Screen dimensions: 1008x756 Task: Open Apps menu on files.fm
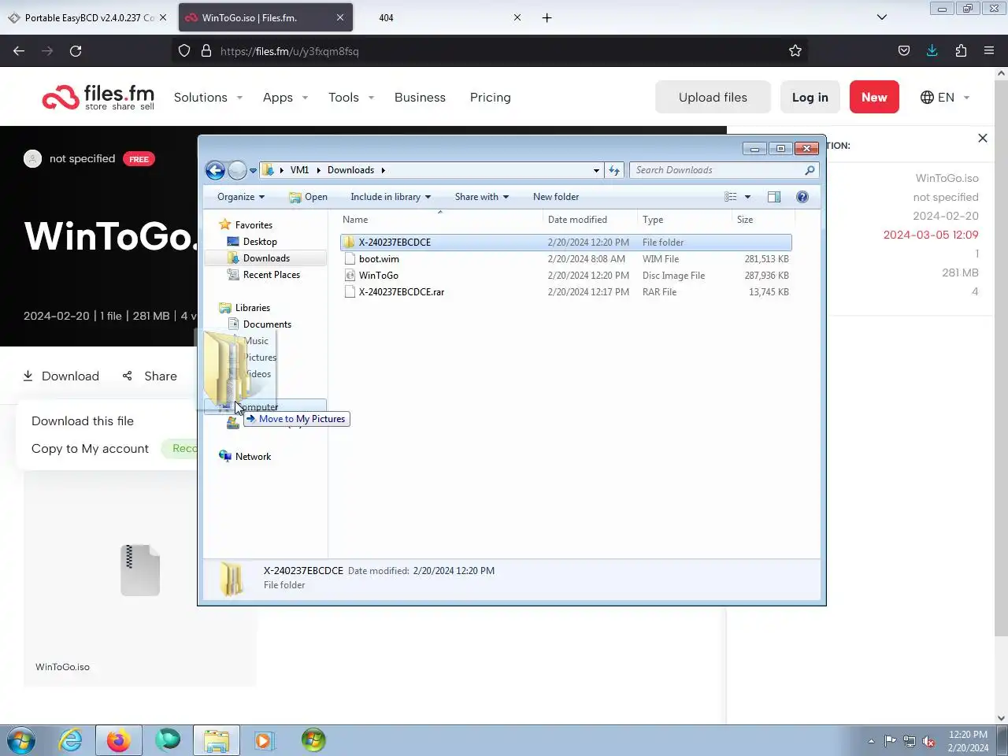285,98
